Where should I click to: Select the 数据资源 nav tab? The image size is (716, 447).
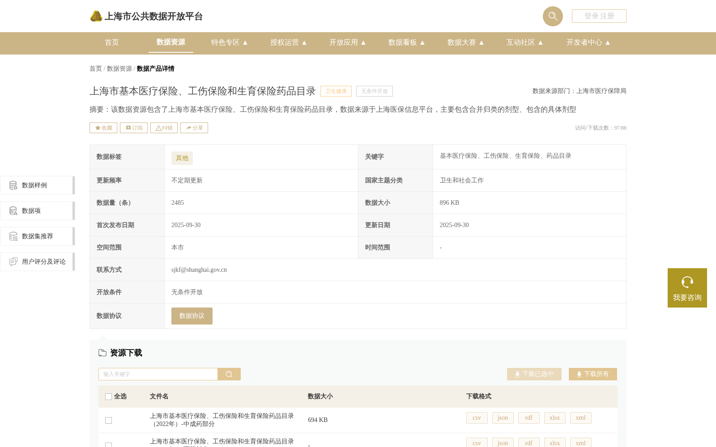(x=171, y=42)
